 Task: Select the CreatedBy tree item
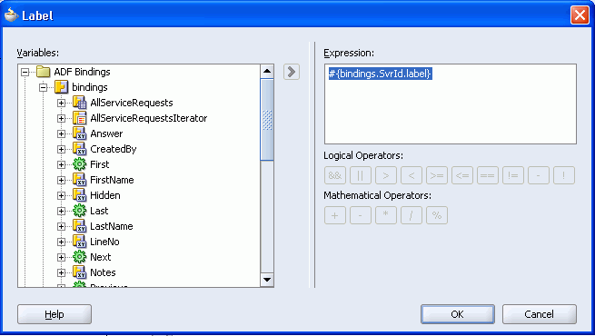point(113,149)
